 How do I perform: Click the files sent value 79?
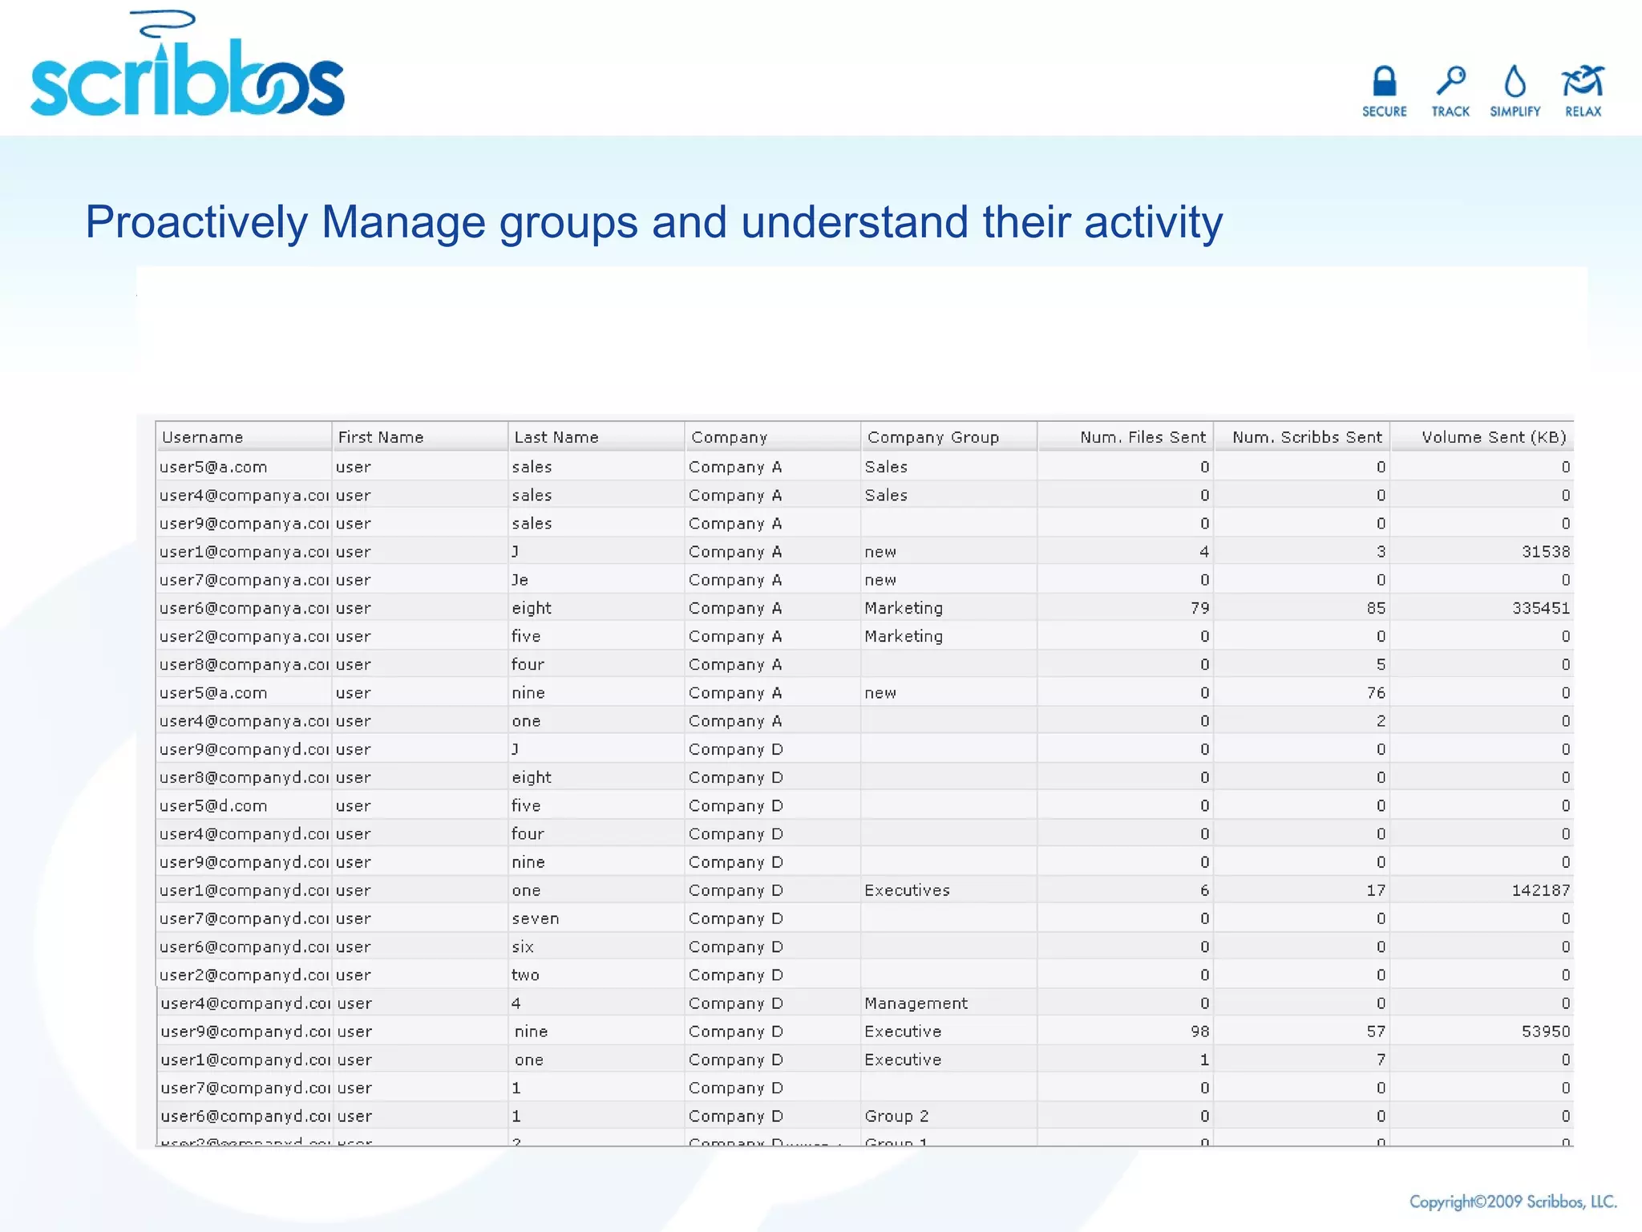[1199, 608]
